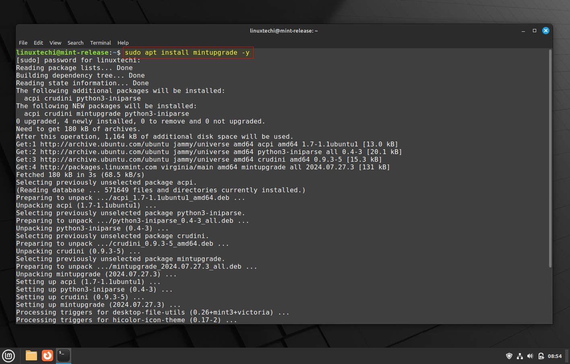Click 'Reading package lists... Done' line

coord(74,68)
